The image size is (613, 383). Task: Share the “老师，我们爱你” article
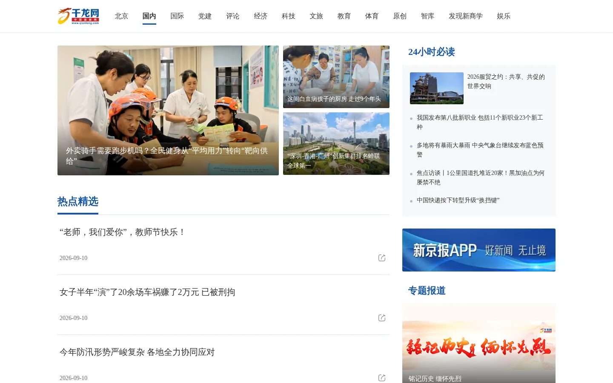[x=382, y=258]
